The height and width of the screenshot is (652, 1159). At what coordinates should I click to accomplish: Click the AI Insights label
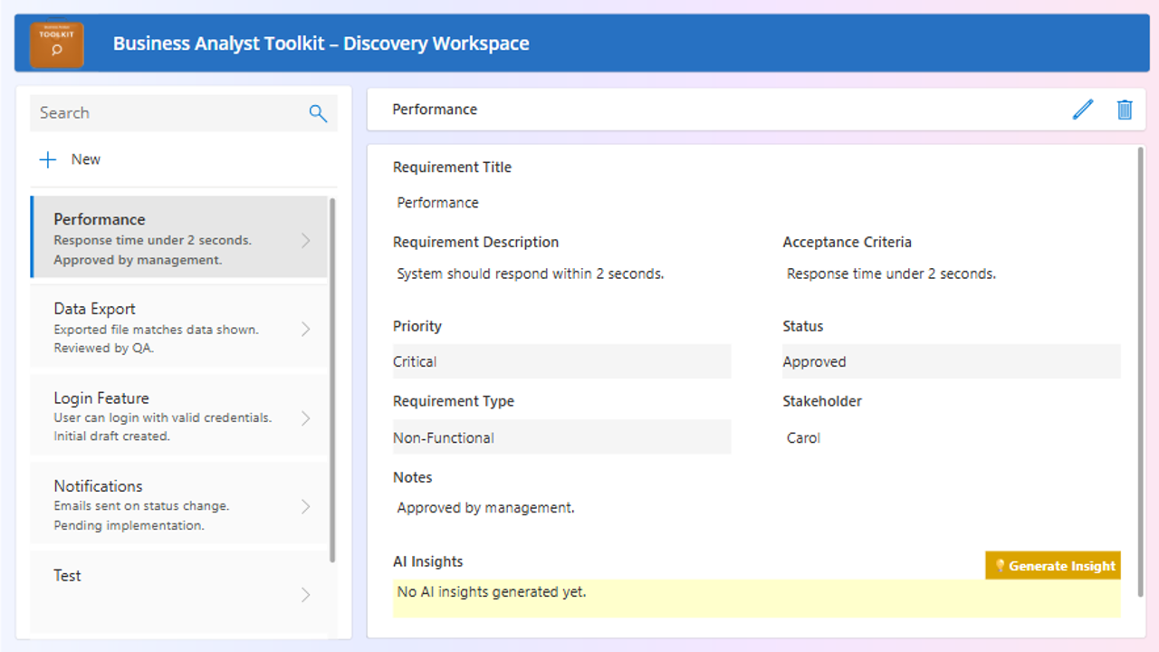pos(428,561)
